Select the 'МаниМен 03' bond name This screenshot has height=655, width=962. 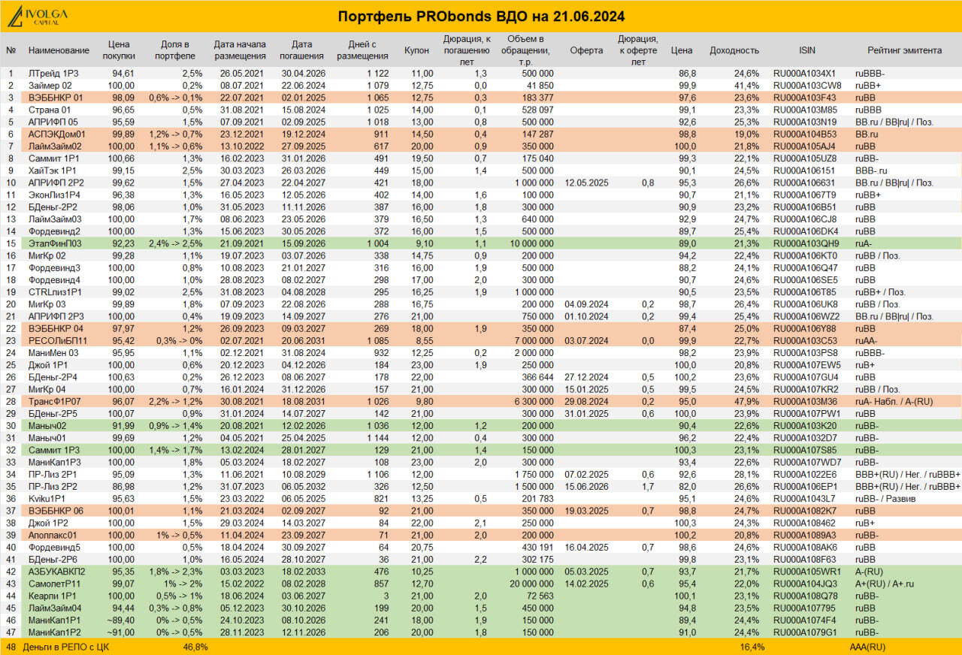click(x=53, y=352)
